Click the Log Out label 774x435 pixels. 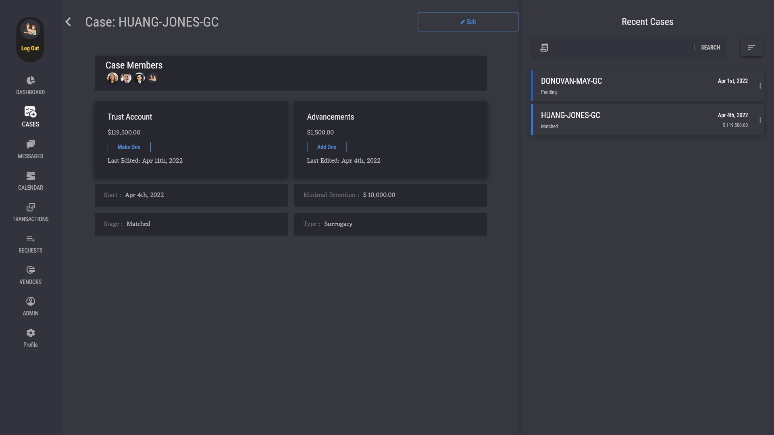(30, 48)
